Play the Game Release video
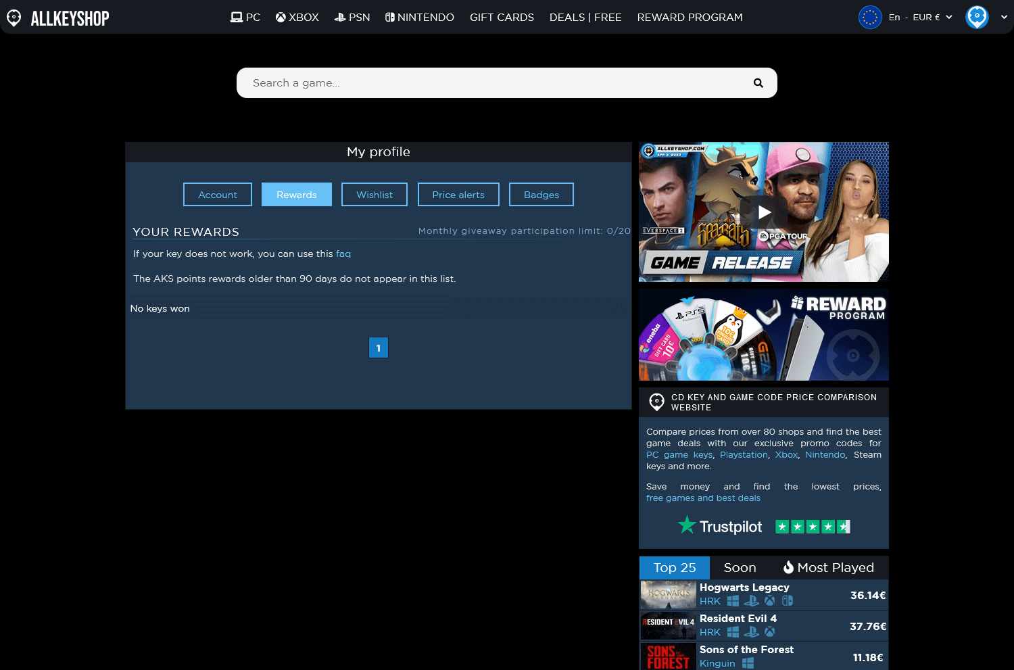This screenshot has width=1014, height=670. click(x=764, y=212)
